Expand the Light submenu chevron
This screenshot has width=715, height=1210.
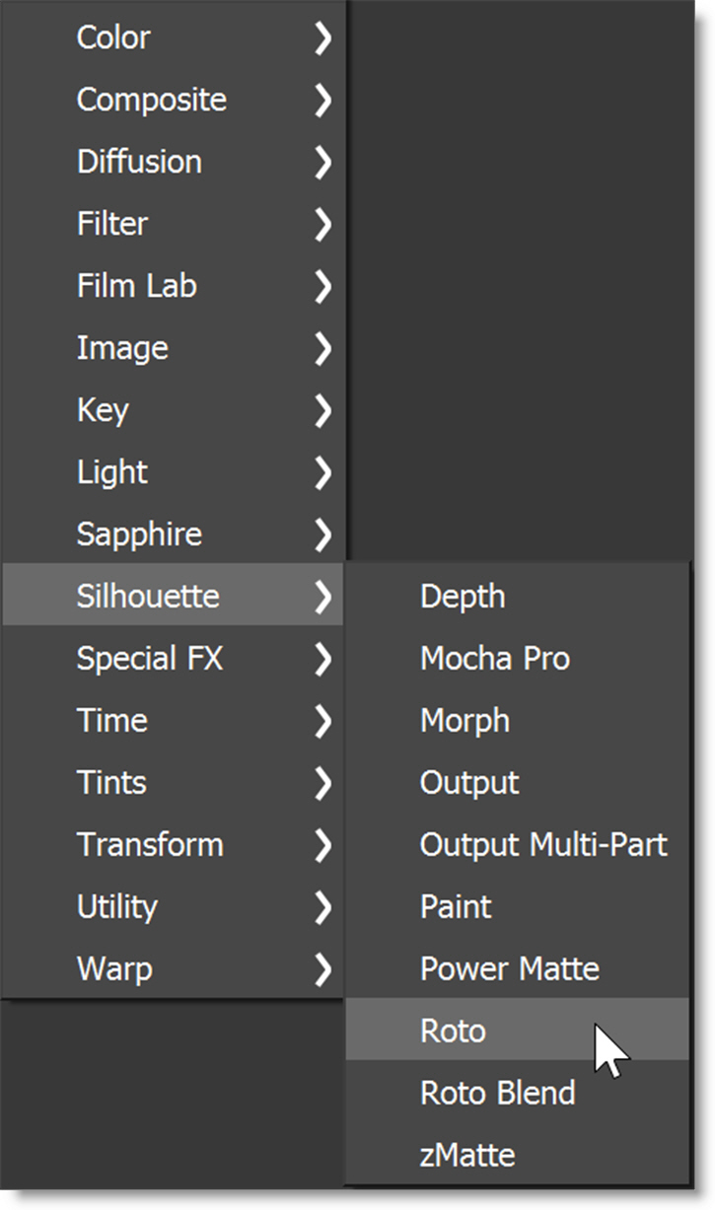click(322, 473)
